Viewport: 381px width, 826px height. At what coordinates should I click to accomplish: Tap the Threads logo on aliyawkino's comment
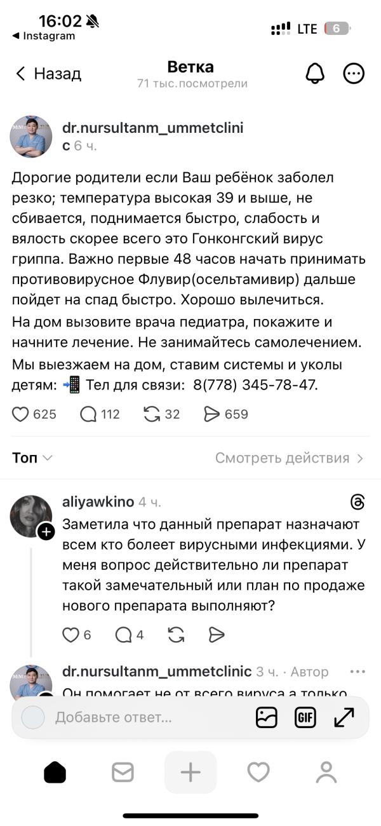coord(358,501)
